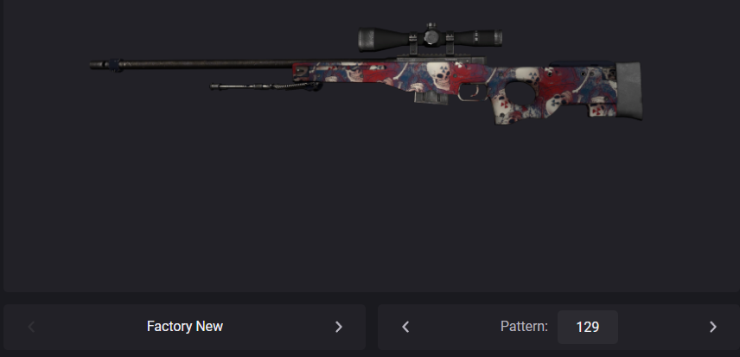740x357 pixels.
Task: Click the grey butt pad on stock
Action: click(x=629, y=90)
